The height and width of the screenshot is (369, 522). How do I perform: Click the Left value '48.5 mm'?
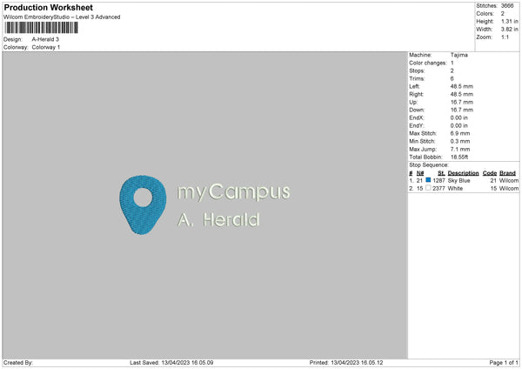click(x=462, y=86)
